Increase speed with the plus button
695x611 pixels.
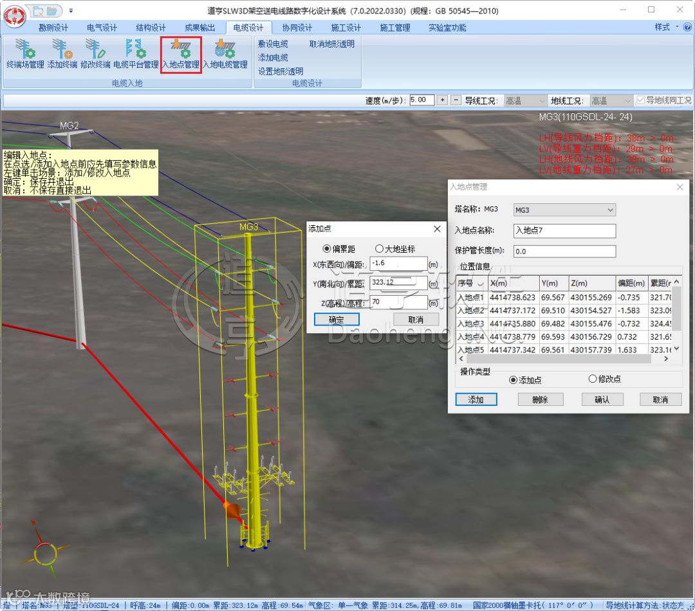442,100
